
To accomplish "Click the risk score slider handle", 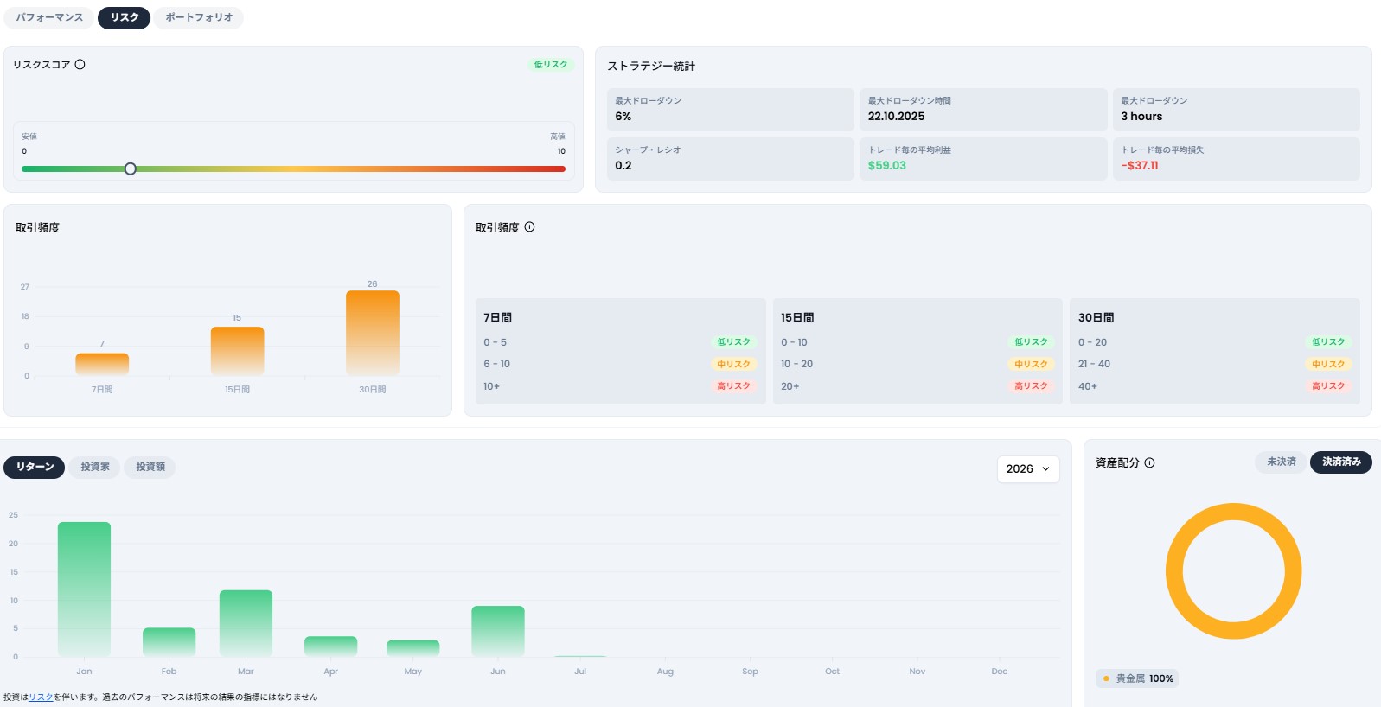I will click(130, 169).
